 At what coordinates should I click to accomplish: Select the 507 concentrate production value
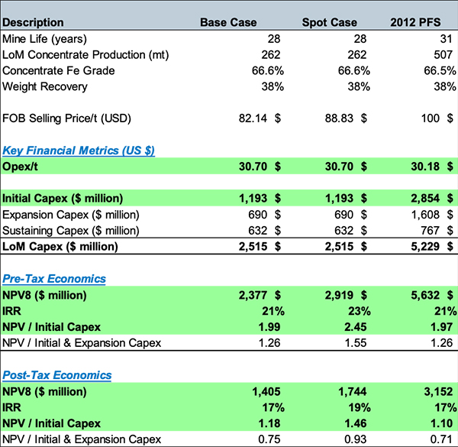point(431,55)
